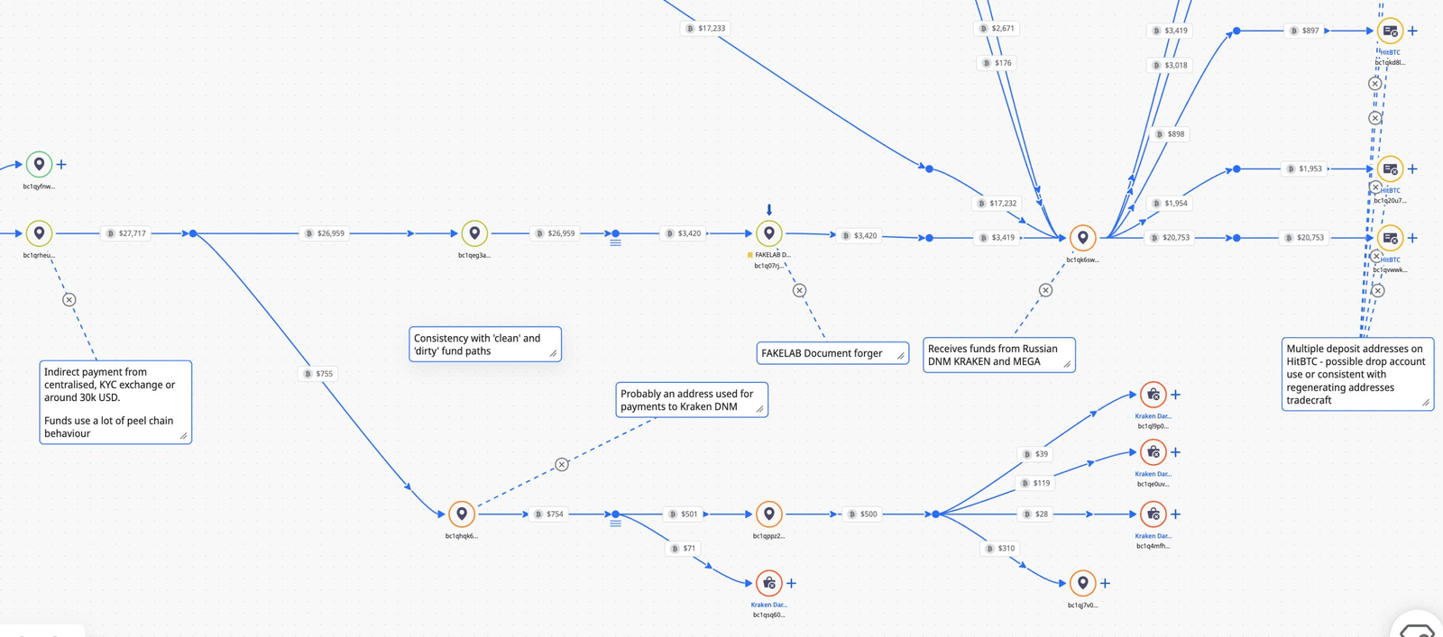Image resolution: width=1443 pixels, height=637 pixels.
Task: Edit the 'Receives funds from Russian DNM' note
Action: tap(999, 355)
